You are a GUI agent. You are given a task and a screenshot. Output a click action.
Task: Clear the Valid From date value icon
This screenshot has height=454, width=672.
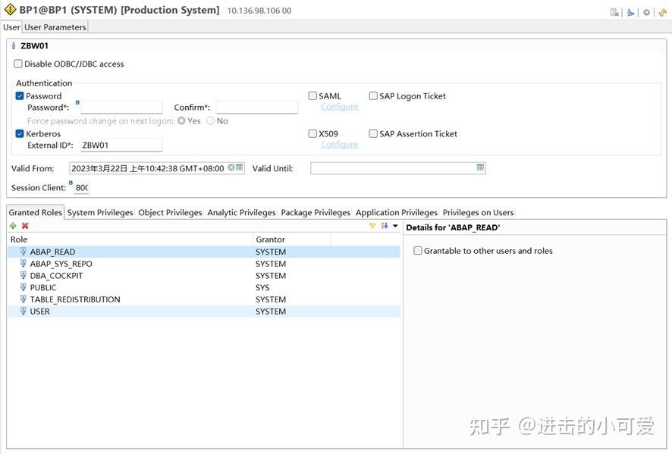click(231, 168)
